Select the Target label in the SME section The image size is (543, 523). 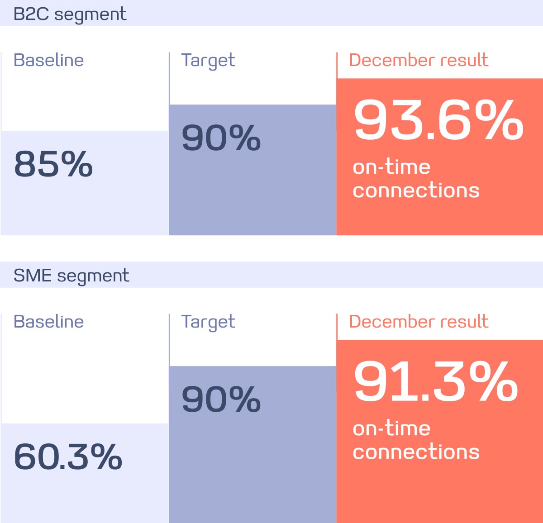click(208, 322)
